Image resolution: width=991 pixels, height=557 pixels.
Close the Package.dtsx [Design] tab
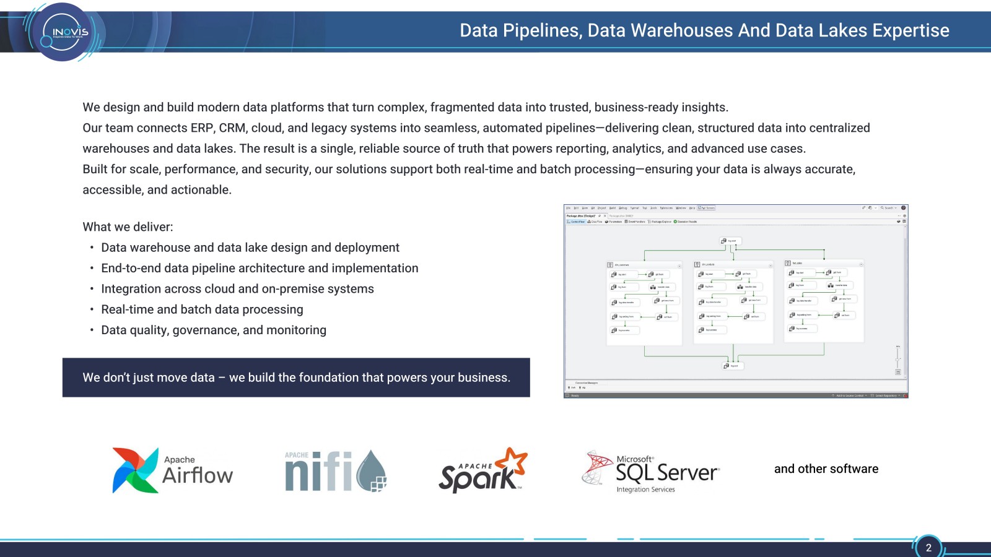click(605, 216)
